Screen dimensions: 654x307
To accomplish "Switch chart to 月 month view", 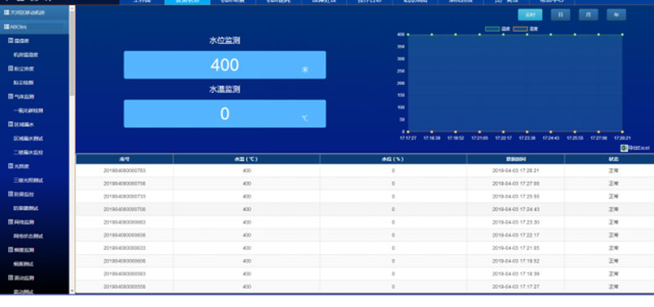I will [588, 15].
